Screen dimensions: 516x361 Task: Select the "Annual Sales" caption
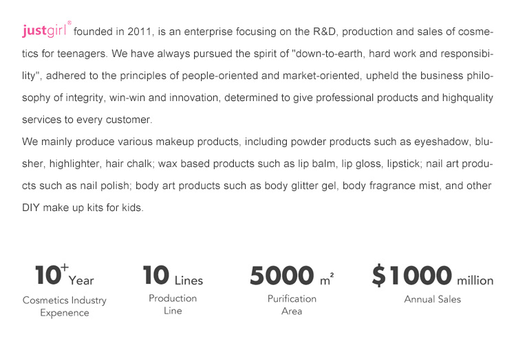pyautogui.click(x=432, y=299)
